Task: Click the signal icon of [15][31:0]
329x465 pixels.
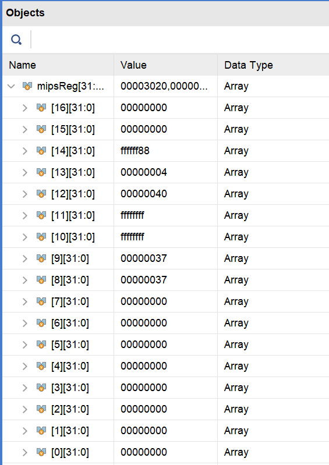Action: (x=41, y=130)
